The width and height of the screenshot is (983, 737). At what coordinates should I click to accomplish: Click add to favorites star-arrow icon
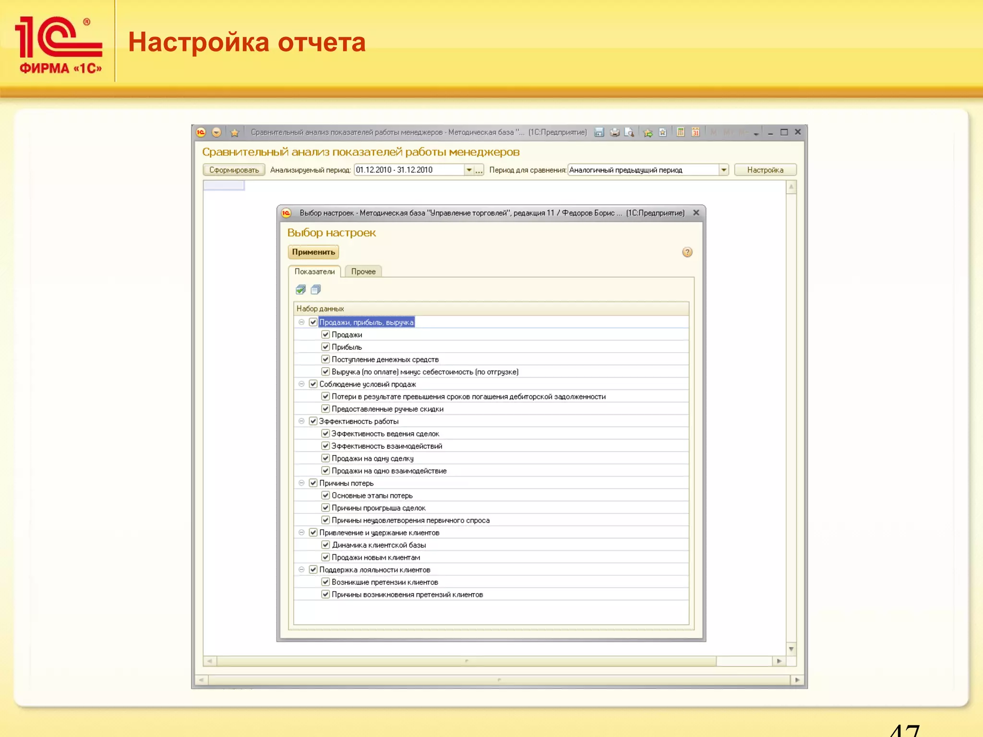tap(648, 132)
